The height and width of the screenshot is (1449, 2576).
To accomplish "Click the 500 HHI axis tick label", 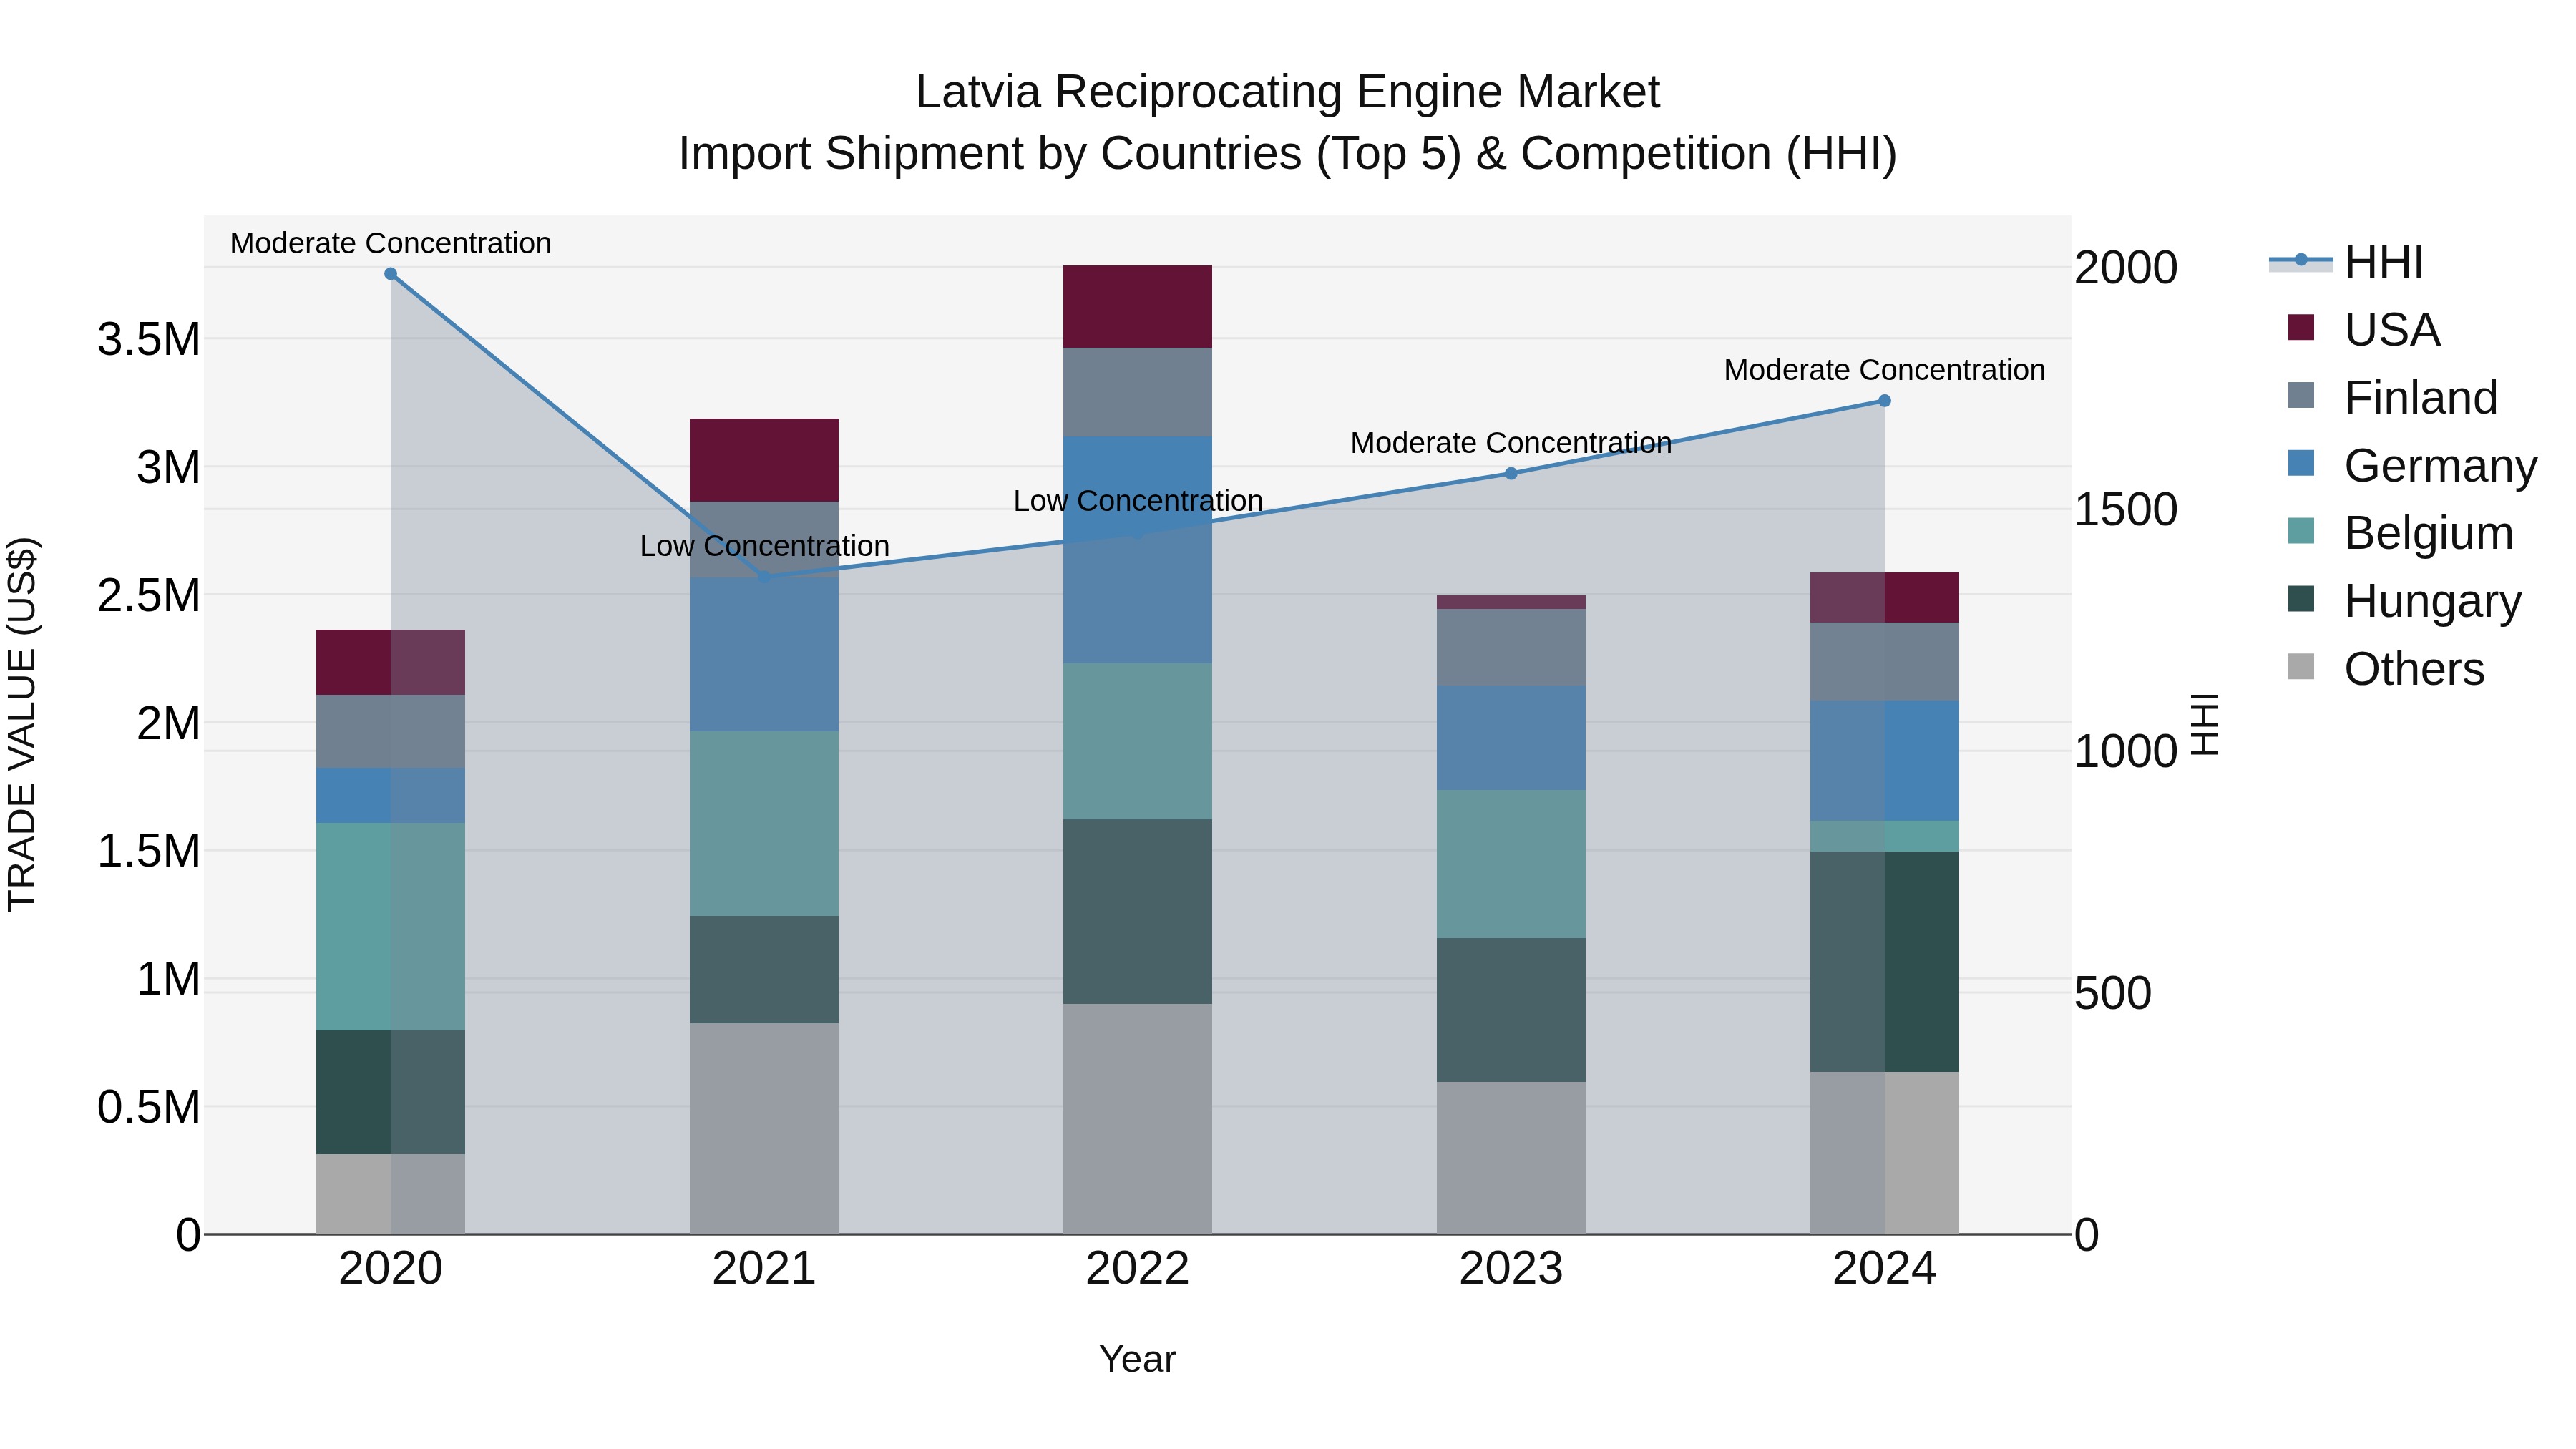I will pyautogui.click(x=2113, y=994).
